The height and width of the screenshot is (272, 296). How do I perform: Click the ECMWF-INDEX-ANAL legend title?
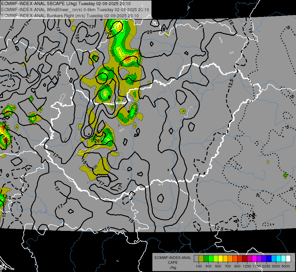click(173, 258)
